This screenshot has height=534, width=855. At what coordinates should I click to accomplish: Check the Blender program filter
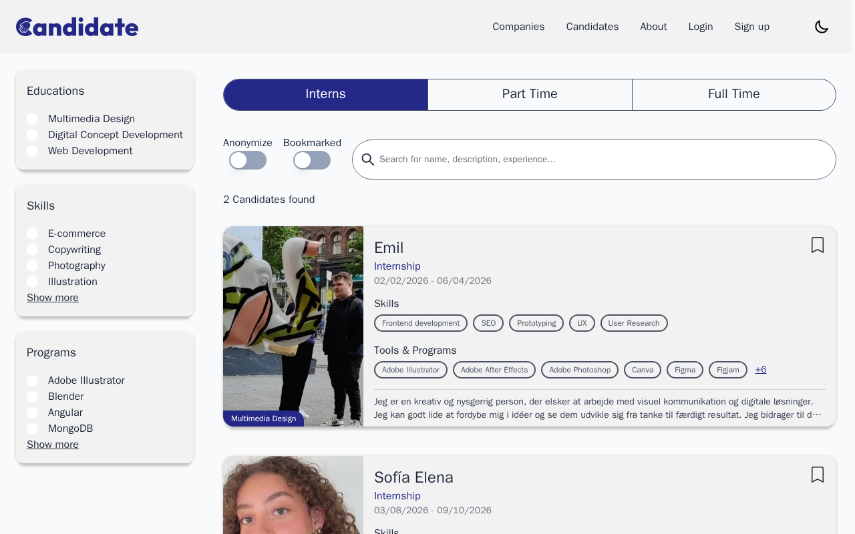coord(32,396)
